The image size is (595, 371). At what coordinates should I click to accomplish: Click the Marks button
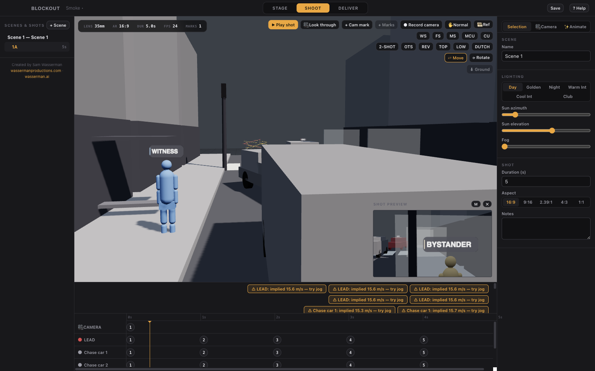(386, 25)
